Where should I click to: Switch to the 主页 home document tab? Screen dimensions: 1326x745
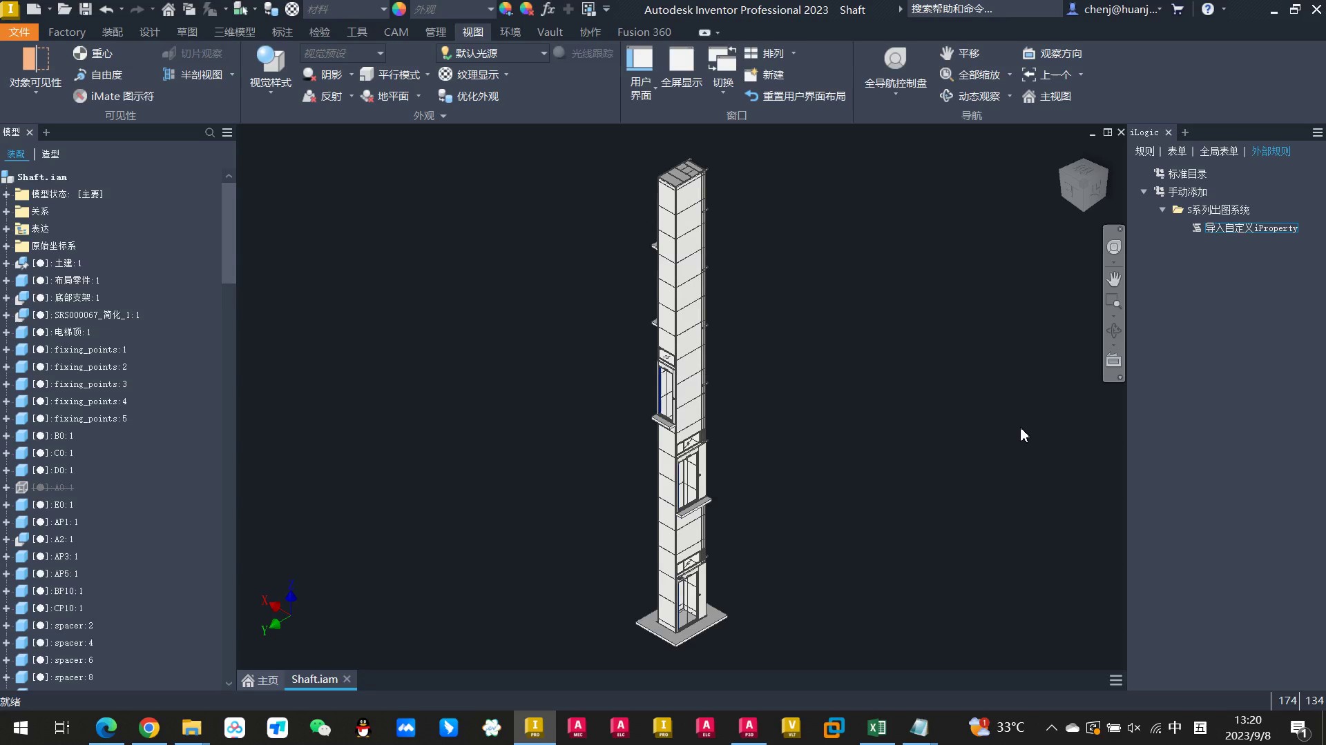(260, 680)
